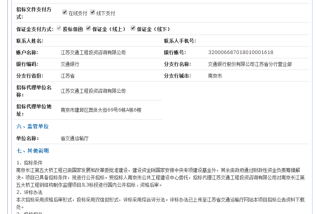Viewport: 316px width, 214px height.
Task: Click the agency address 南京市建邺区奥体大街69号
Action: point(101,110)
